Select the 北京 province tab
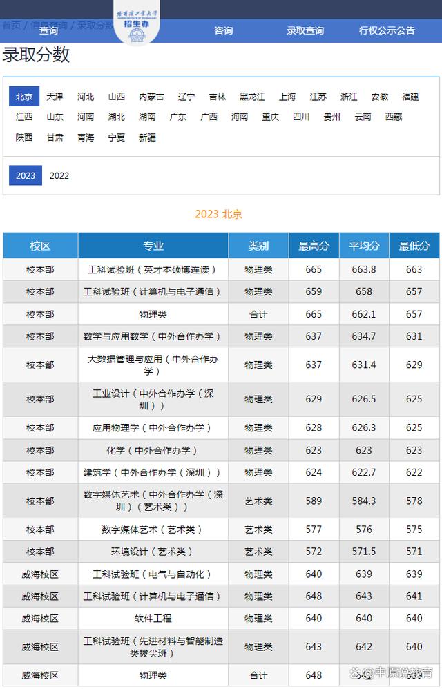This screenshot has height=689, width=442. (24, 96)
